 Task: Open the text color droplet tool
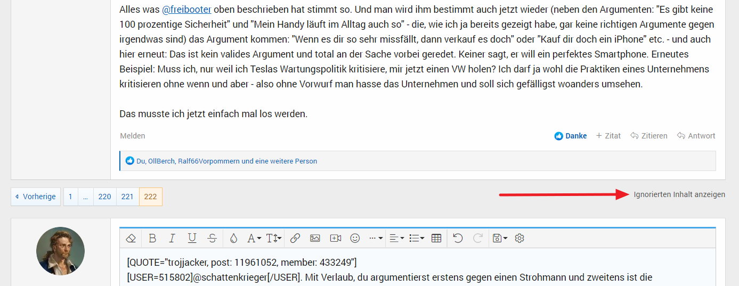[233, 238]
